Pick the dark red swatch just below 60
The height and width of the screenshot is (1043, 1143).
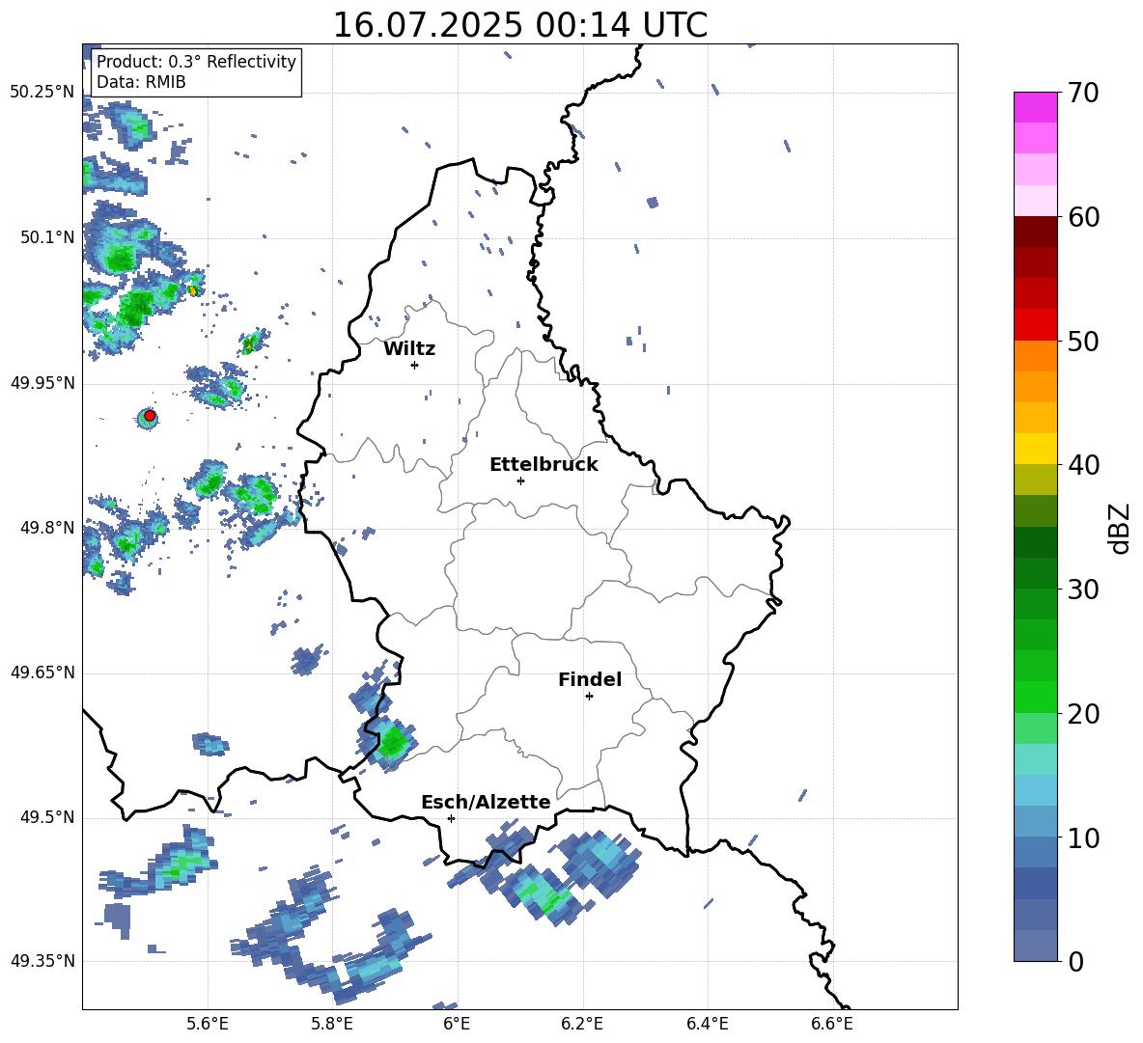[1035, 232]
